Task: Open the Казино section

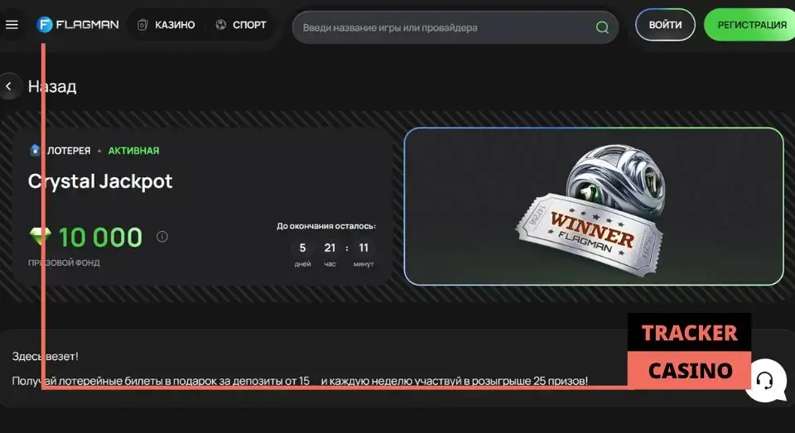Action: pos(166,25)
